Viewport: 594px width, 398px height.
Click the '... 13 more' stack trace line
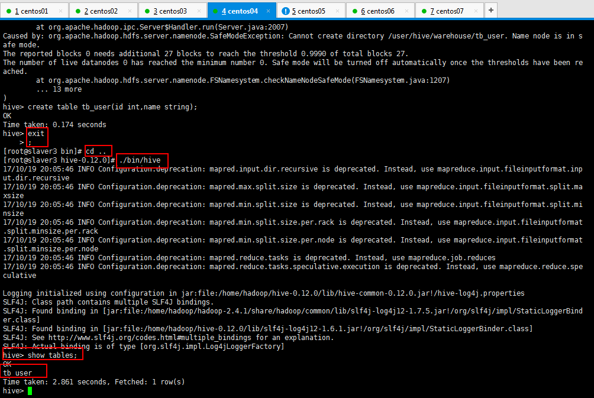tap(59, 89)
